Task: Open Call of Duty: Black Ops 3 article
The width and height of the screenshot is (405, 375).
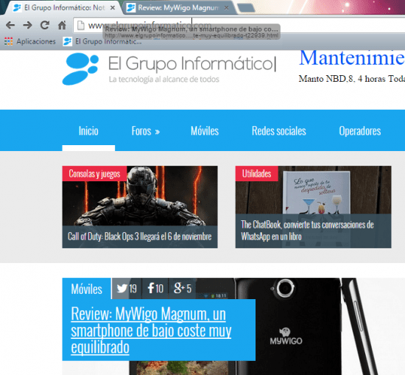Action: coord(140,236)
